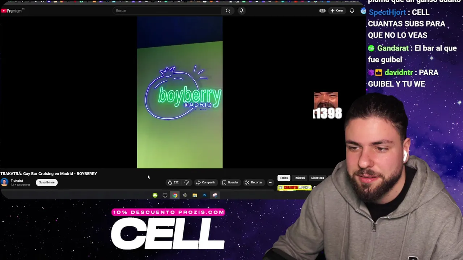Click the Compartir share button
The image size is (463, 260).
[205, 182]
